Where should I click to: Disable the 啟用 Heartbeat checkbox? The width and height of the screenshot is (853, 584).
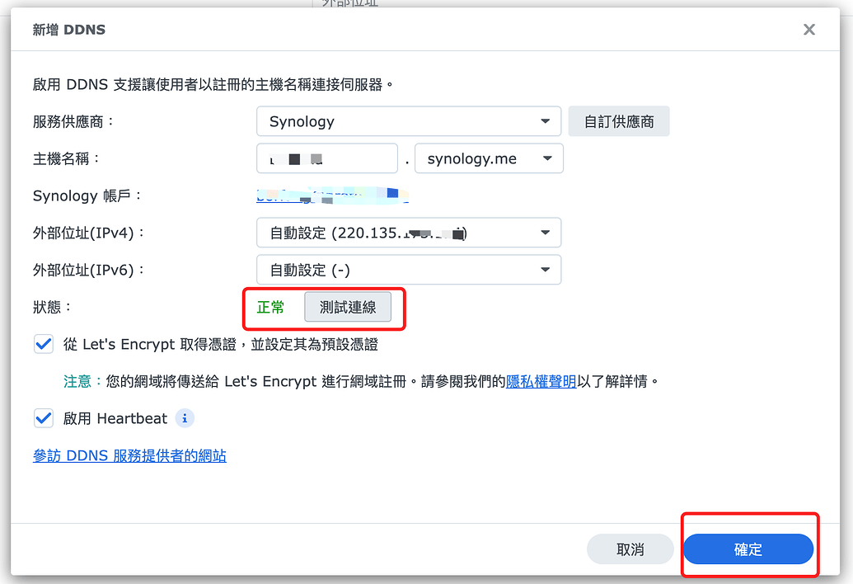pos(43,418)
